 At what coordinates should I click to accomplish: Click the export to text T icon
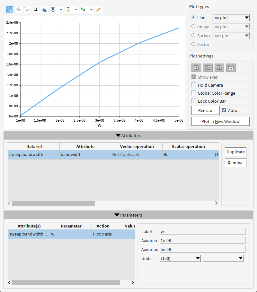click(68, 10)
